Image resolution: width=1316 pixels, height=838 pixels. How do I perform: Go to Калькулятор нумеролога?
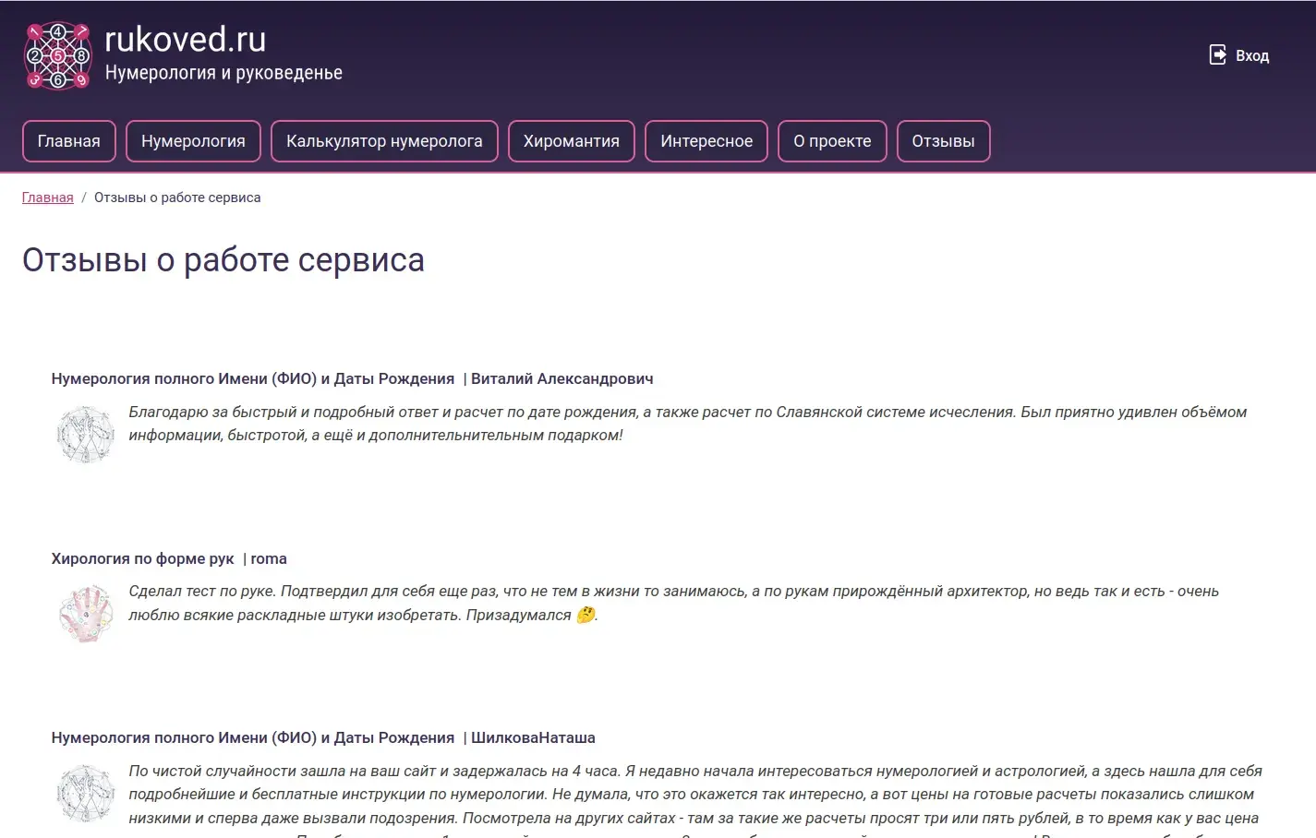click(384, 141)
